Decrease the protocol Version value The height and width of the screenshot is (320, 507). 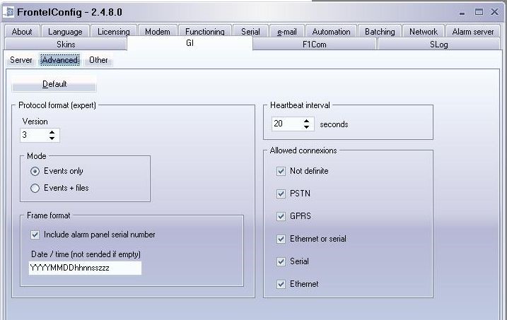click(x=52, y=138)
